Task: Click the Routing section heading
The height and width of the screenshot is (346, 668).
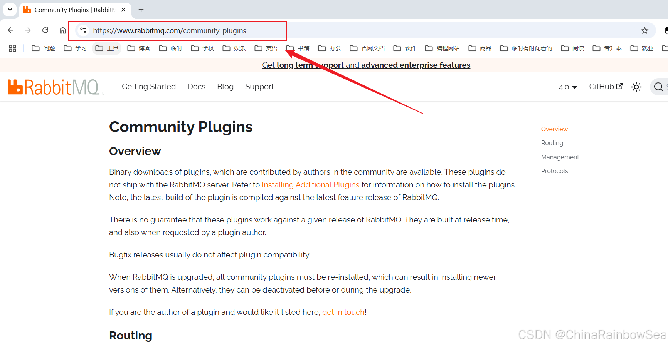Action: pyautogui.click(x=131, y=336)
